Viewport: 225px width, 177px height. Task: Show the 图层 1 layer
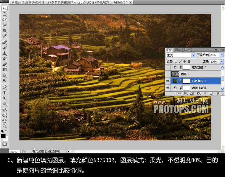[x=168, y=74]
